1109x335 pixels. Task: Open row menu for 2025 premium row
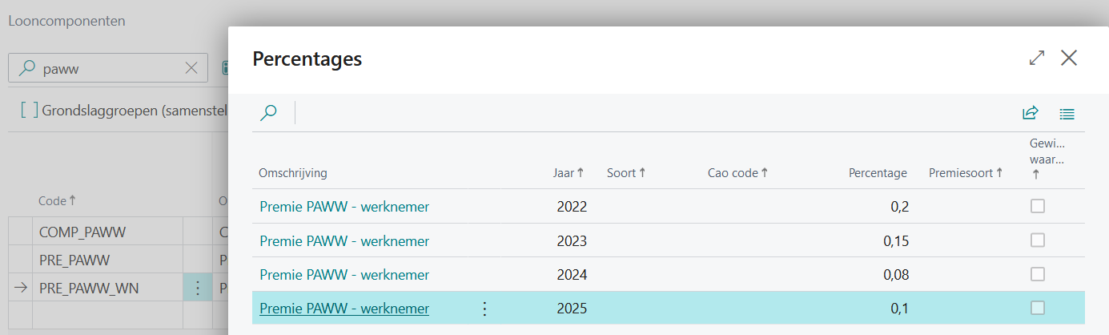click(x=484, y=309)
